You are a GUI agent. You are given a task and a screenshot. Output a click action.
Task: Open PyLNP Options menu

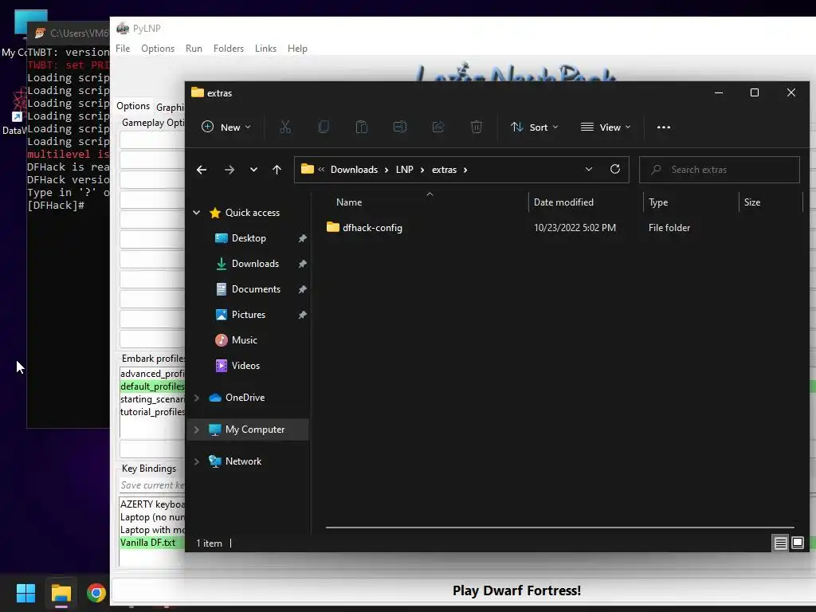(158, 49)
